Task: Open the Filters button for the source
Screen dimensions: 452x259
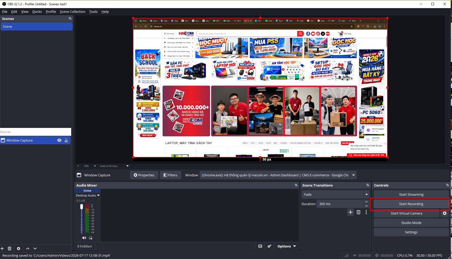Action: pyautogui.click(x=170, y=175)
